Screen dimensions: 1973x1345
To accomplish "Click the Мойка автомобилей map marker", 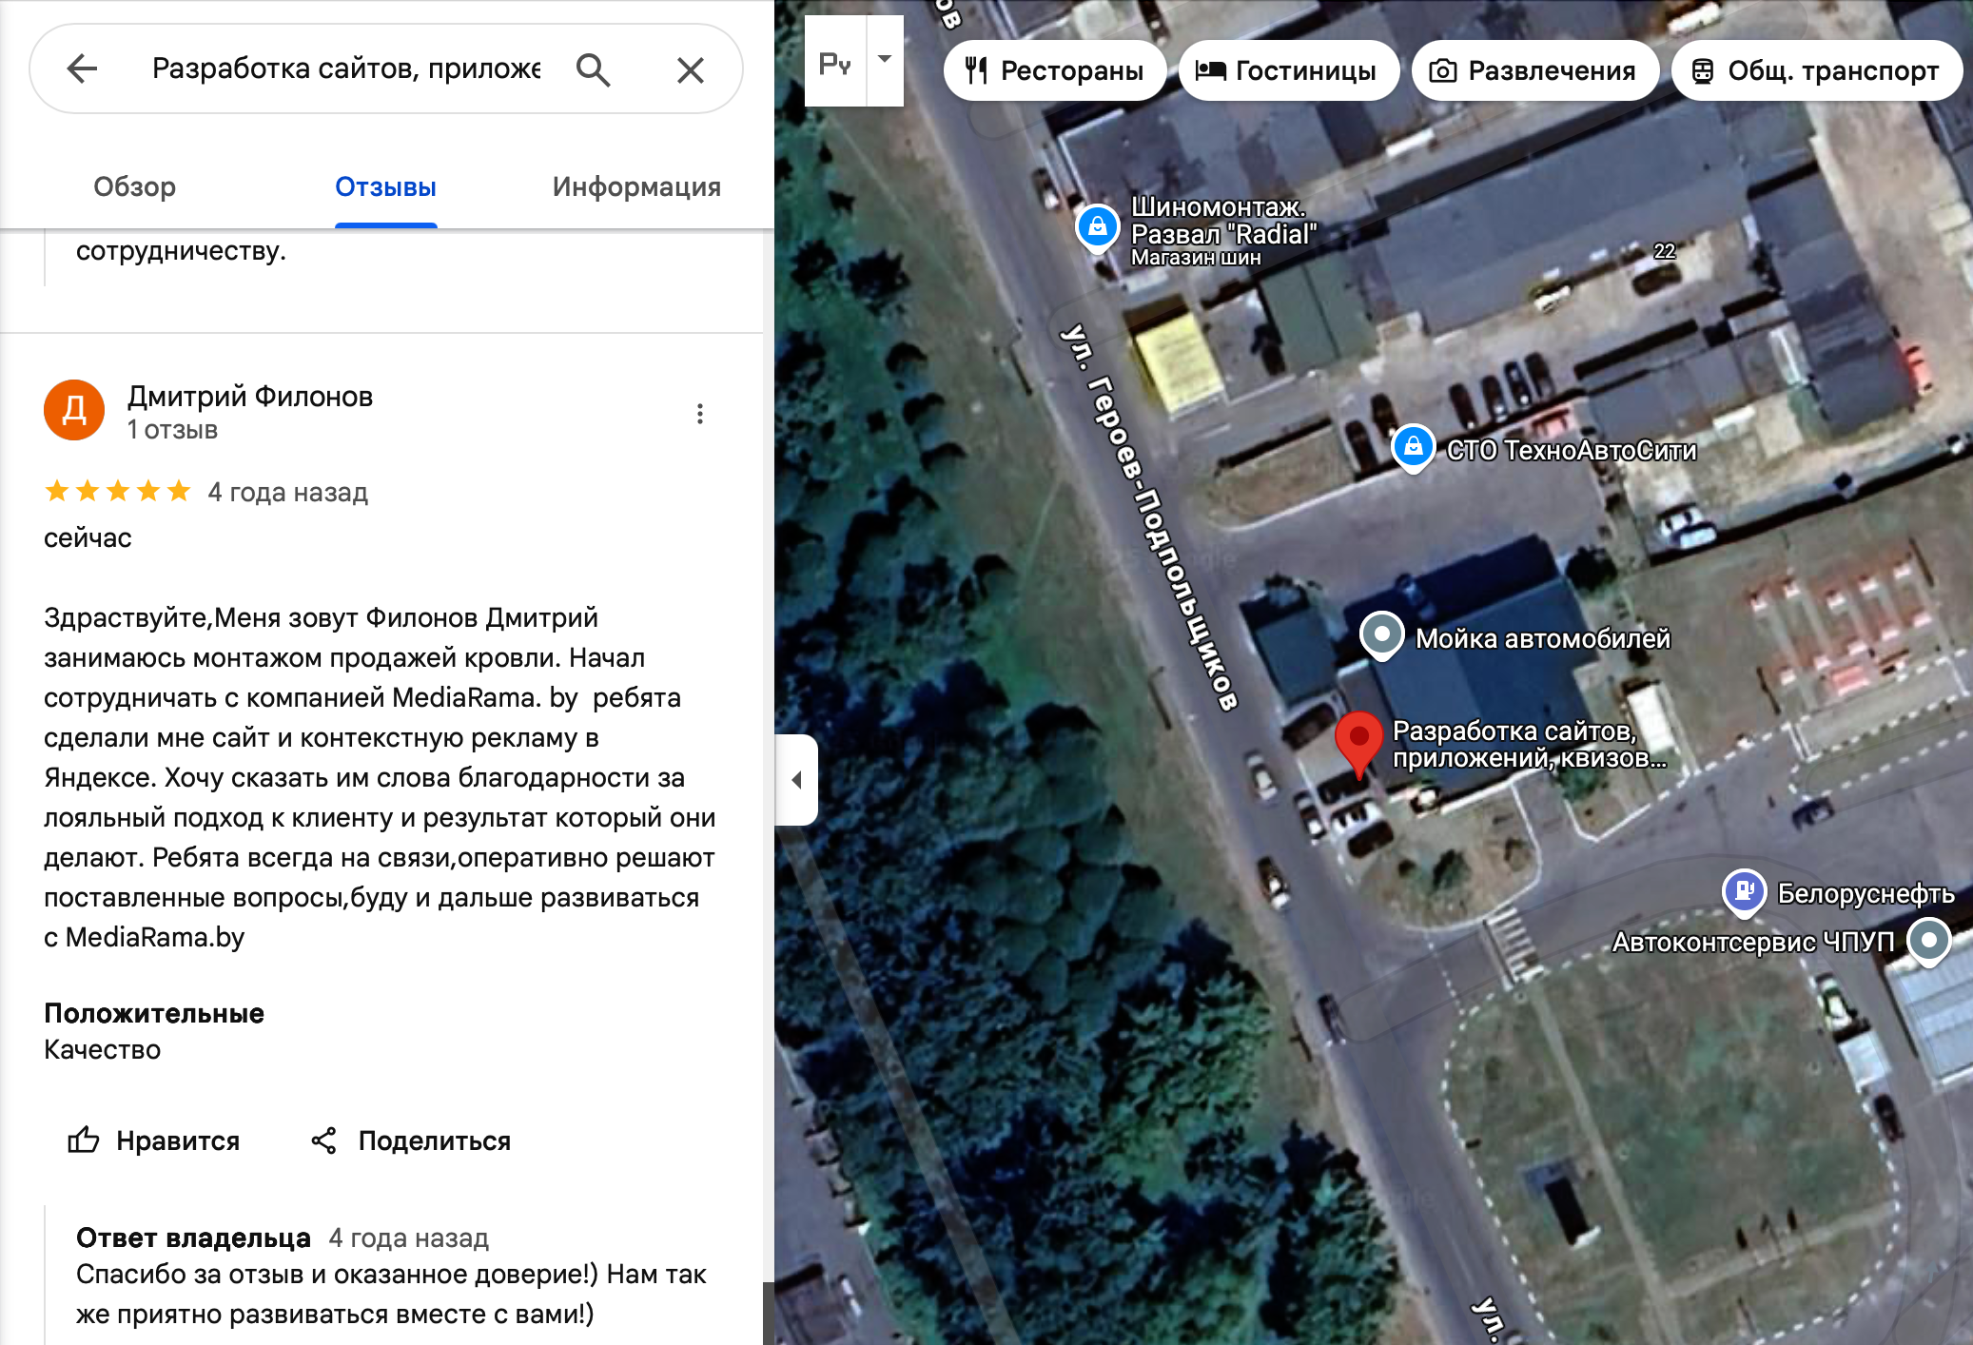I will click(1381, 635).
